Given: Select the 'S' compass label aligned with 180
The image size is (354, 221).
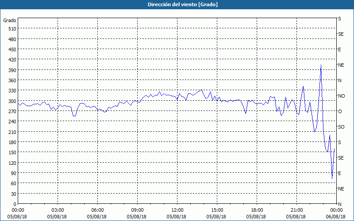Looking at the screenshot, I should click(x=339, y=142).
